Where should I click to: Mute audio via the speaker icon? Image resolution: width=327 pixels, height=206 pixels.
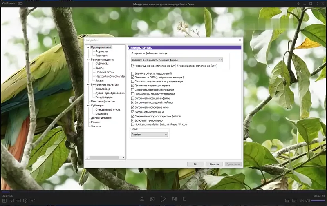pyautogui.click(x=308, y=201)
